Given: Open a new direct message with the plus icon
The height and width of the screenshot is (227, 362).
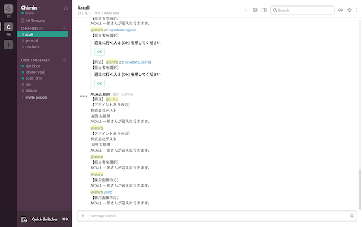Looking at the screenshot, I should point(65,60).
